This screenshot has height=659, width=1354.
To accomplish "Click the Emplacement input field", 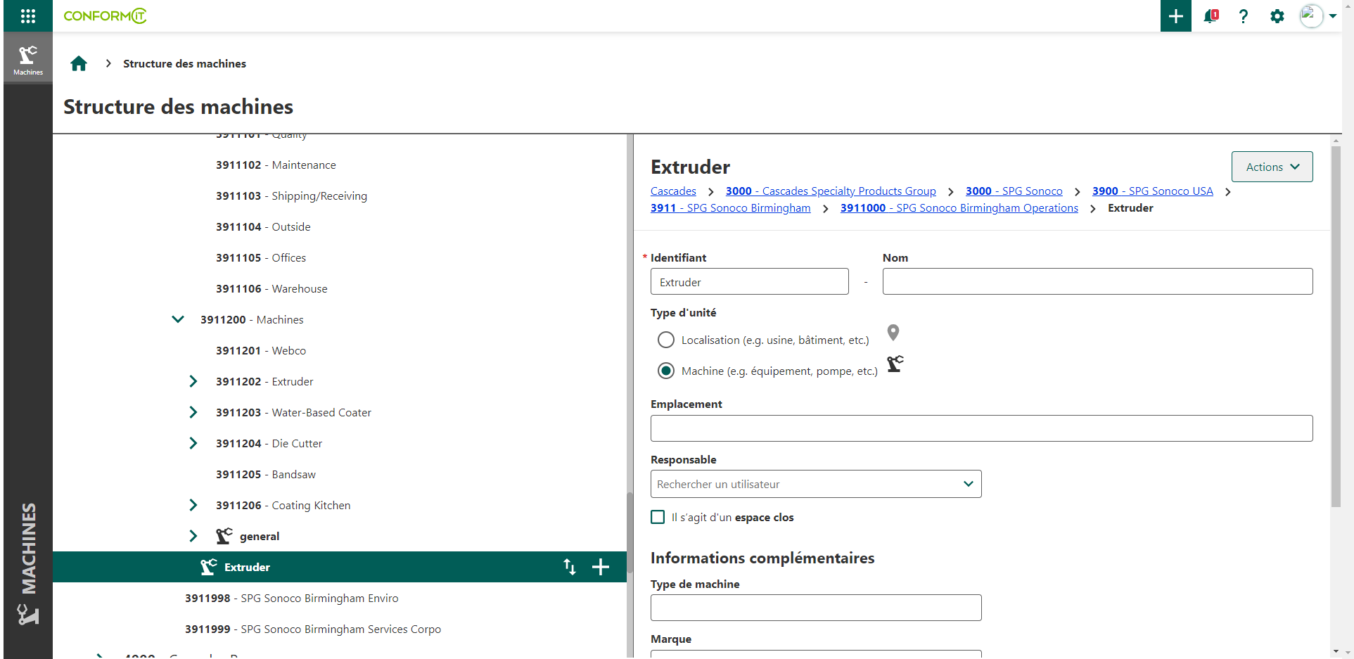I will (981, 428).
